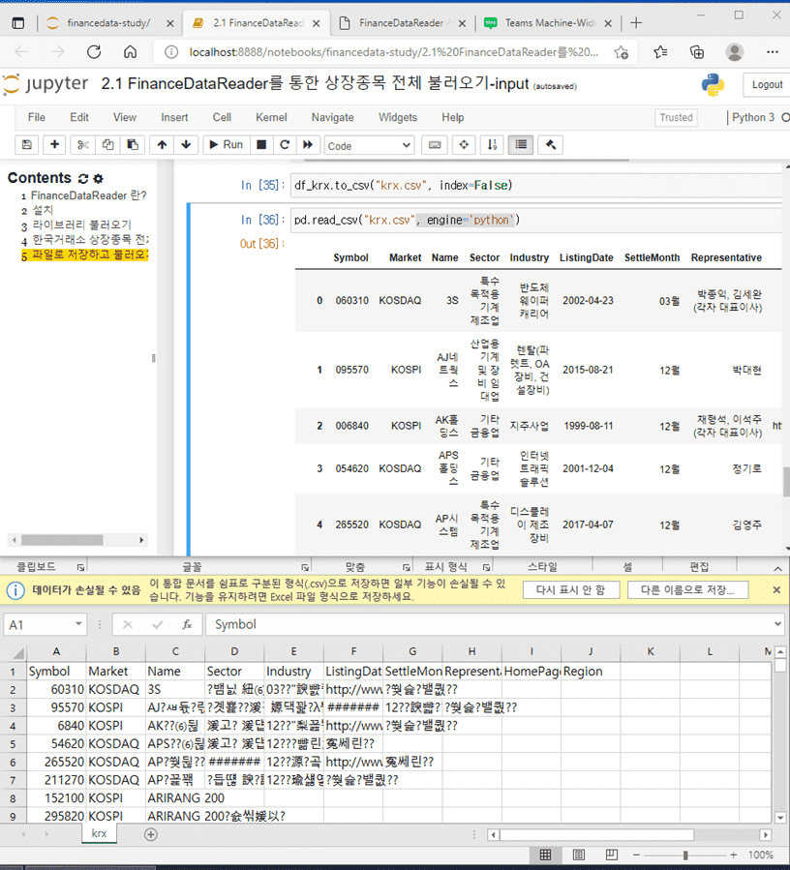Click the Trusted notebook indicator
The width and height of the screenshot is (790, 870).
(676, 118)
